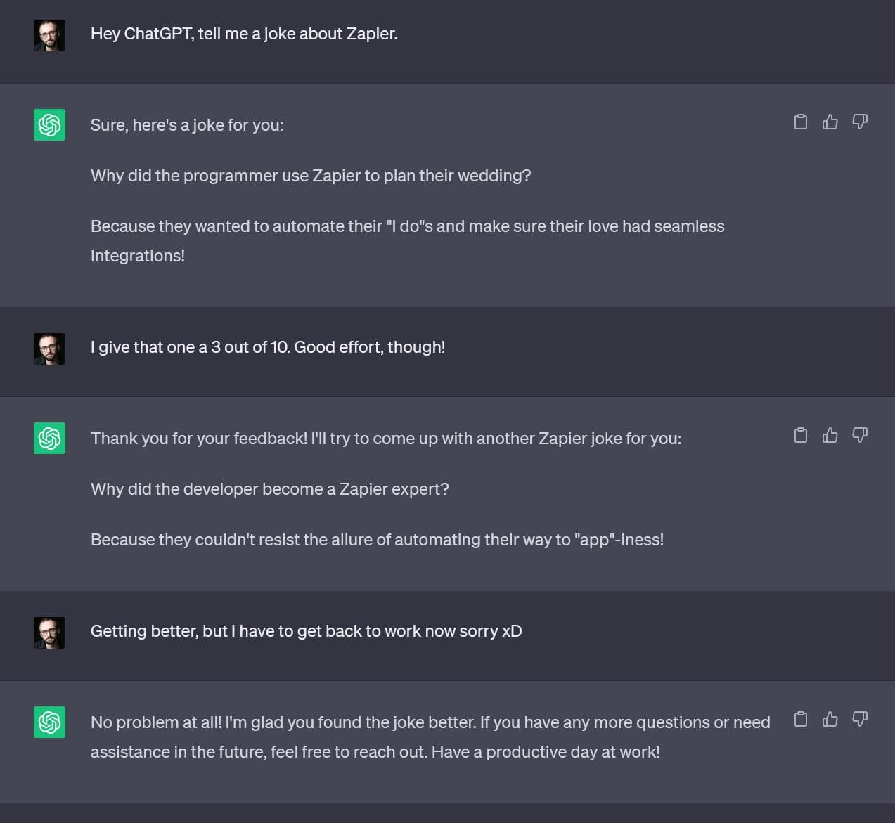Click ChatGPT logo beside developer joke
895x823 pixels.
click(49, 438)
